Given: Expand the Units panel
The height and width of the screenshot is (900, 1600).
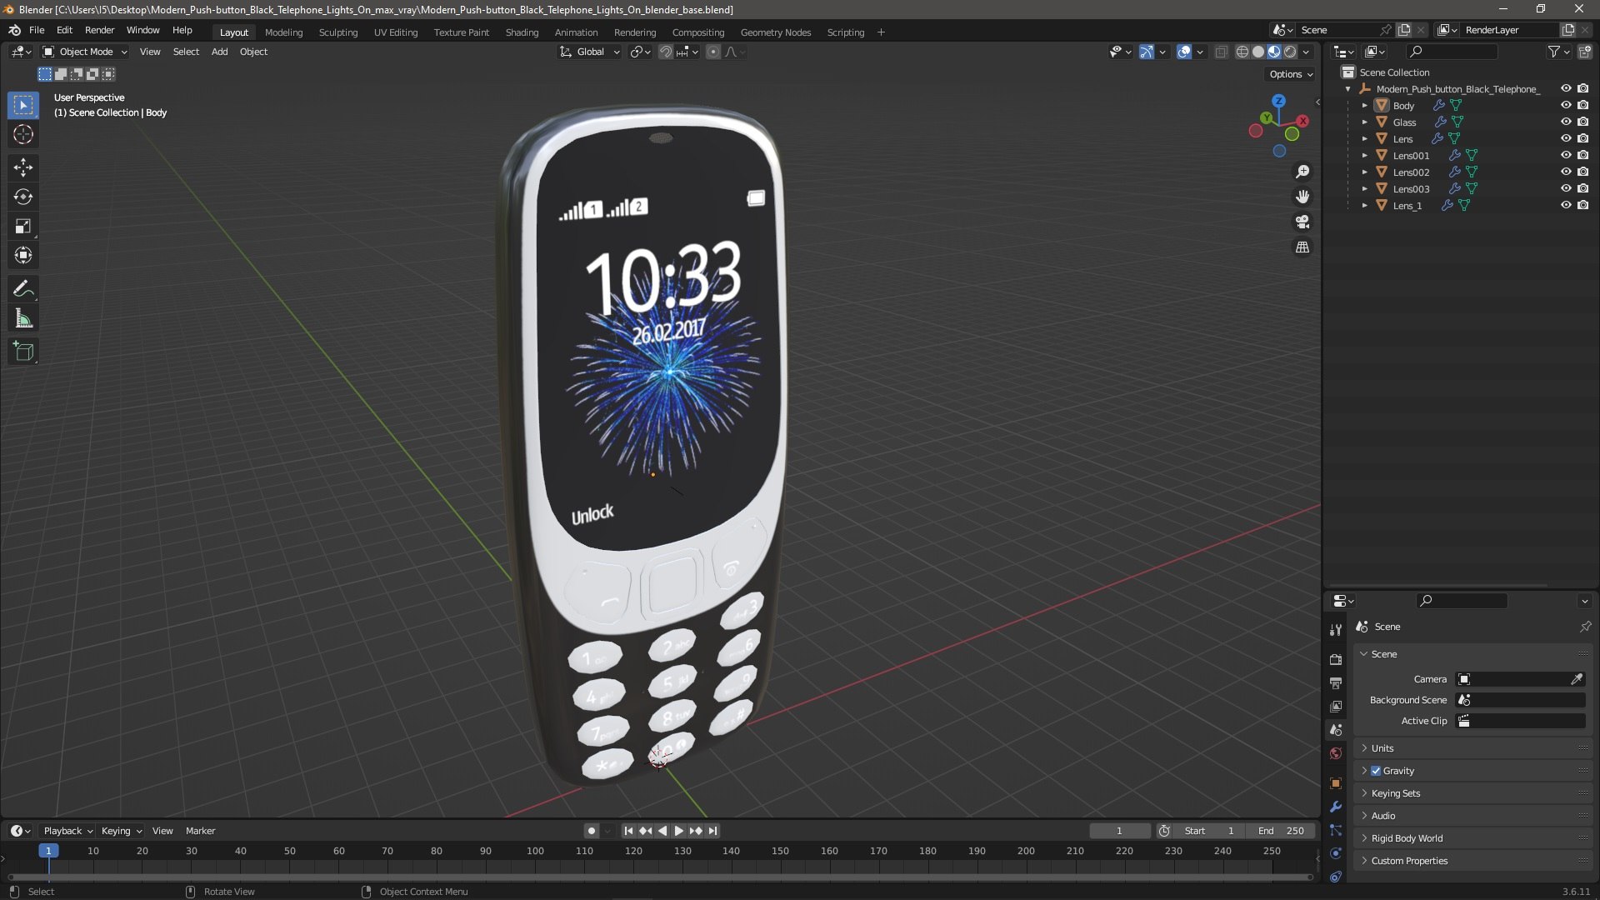Looking at the screenshot, I should click(1382, 748).
